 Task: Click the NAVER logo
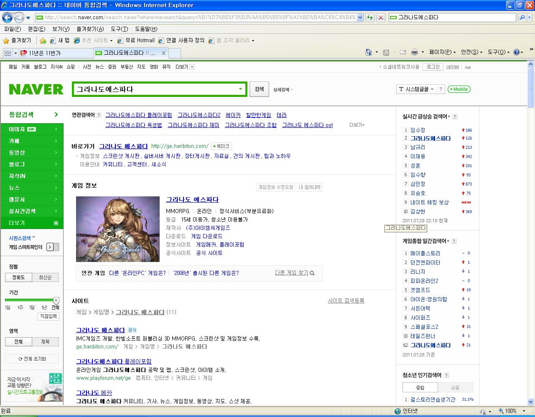(x=36, y=89)
